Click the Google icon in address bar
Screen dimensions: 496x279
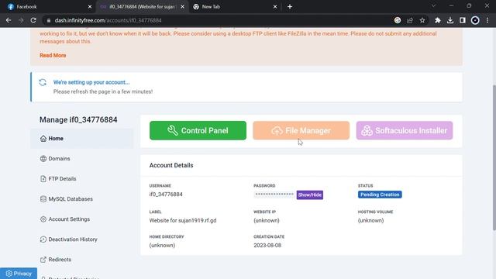398,20
